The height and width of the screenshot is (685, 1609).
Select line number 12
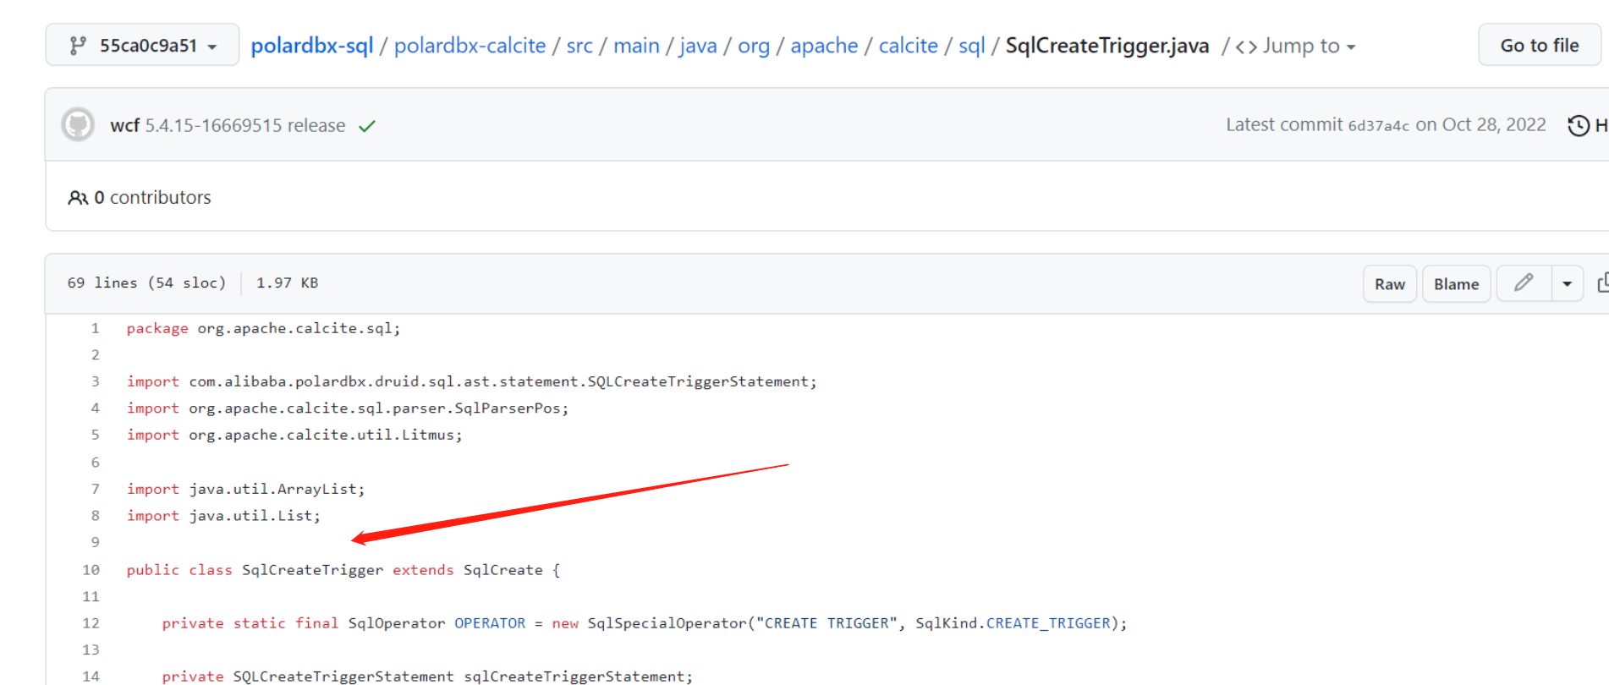click(91, 623)
